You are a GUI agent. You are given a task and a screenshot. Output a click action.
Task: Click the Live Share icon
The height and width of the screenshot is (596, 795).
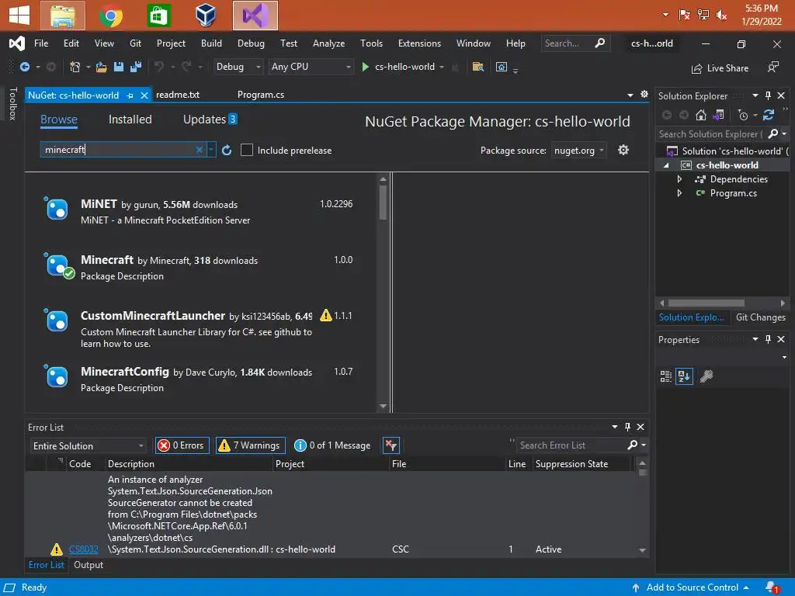697,68
